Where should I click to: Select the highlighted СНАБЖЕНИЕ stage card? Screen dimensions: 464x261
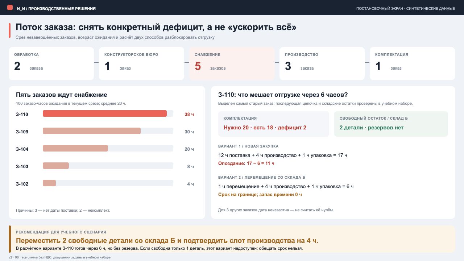point(232,63)
